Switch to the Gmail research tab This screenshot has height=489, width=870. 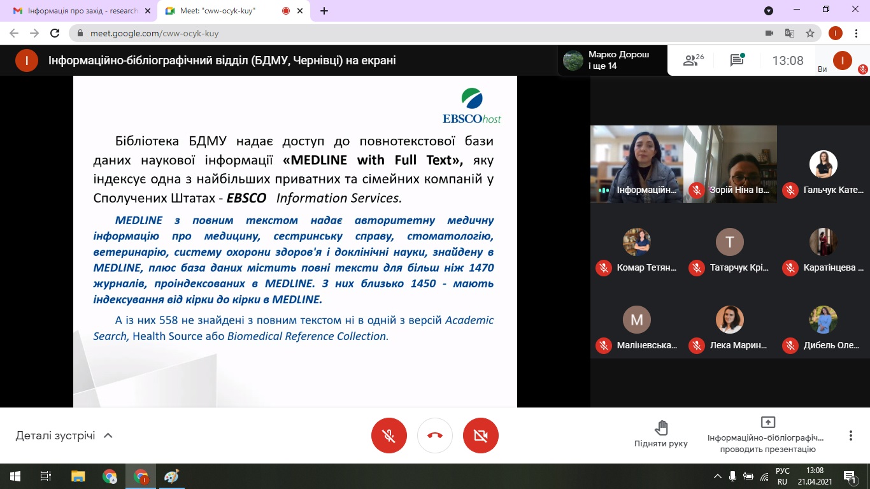click(x=76, y=11)
